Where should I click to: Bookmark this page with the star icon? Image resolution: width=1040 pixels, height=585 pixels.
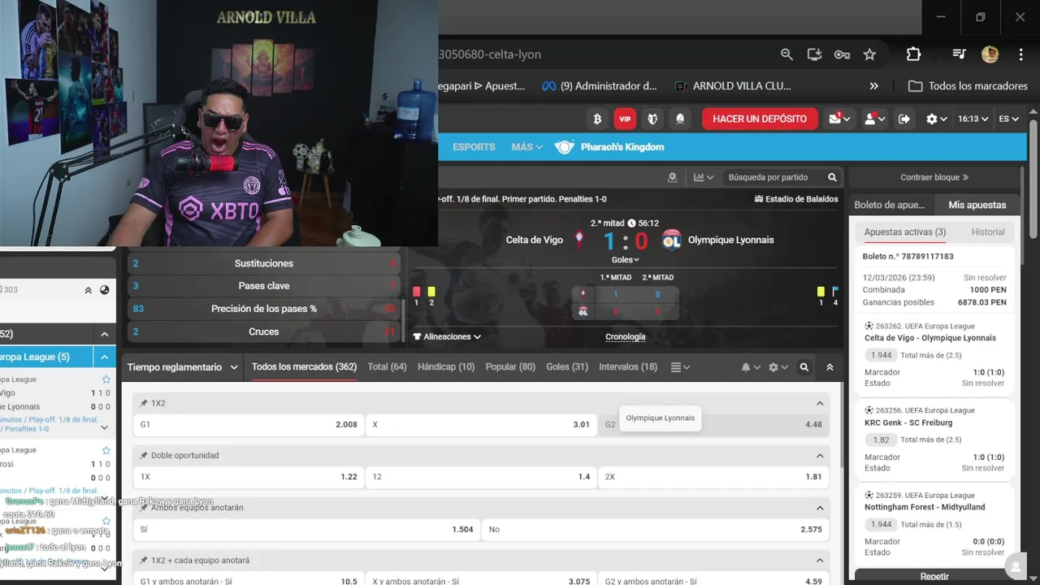(869, 54)
